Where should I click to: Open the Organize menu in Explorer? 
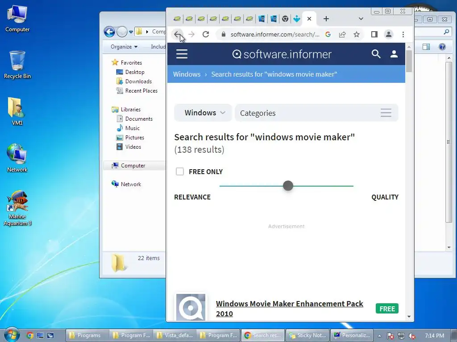pyautogui.click(x=124, y=47)
